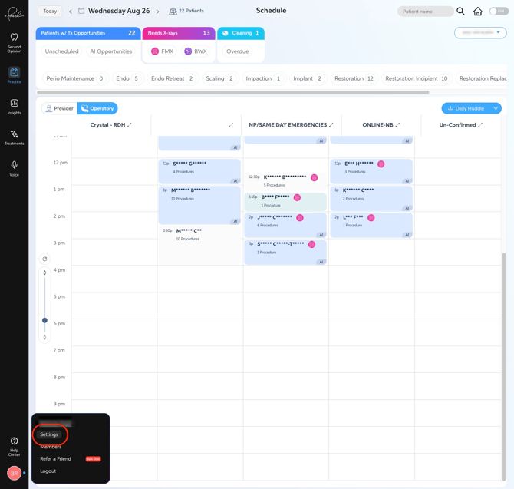
Task: Switch schedule view to Operatory
Action: (97, 108)
